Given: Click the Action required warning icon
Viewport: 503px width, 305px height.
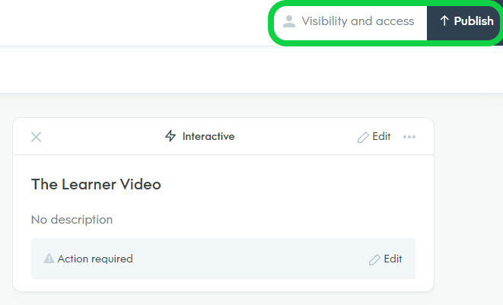Looking at the screenshot, I should 49,258.
